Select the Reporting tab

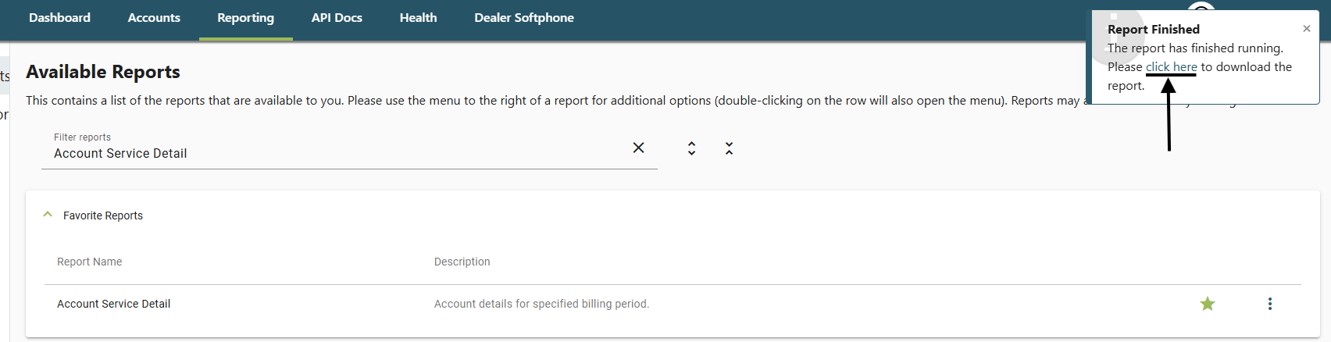tap(246, 17)
